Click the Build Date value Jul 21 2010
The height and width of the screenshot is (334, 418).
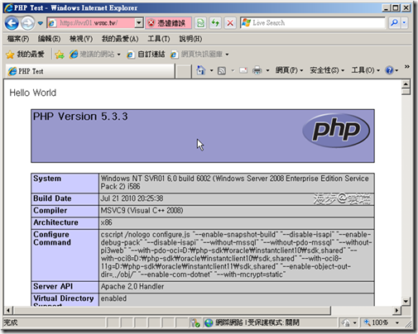[x=132, y=198]
